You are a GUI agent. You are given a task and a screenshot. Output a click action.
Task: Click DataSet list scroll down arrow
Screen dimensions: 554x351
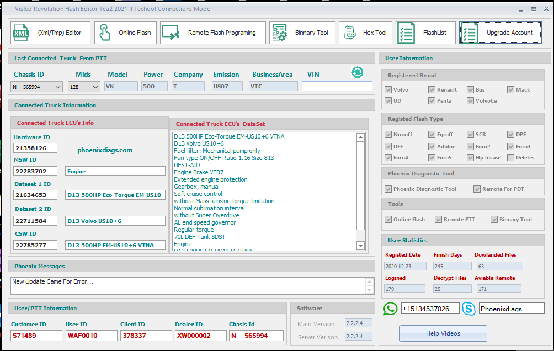click(360, 246)
